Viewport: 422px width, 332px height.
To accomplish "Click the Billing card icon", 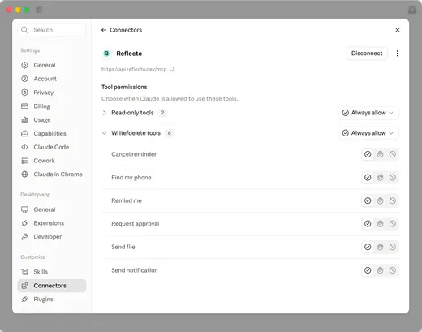I will tap(24, 106).
